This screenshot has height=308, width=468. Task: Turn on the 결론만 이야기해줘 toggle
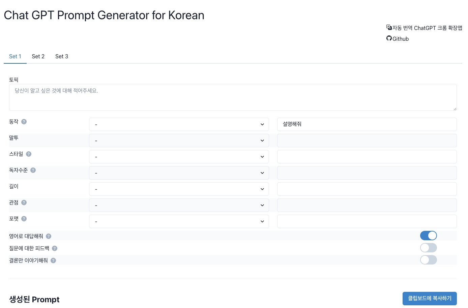pos(429,260)
